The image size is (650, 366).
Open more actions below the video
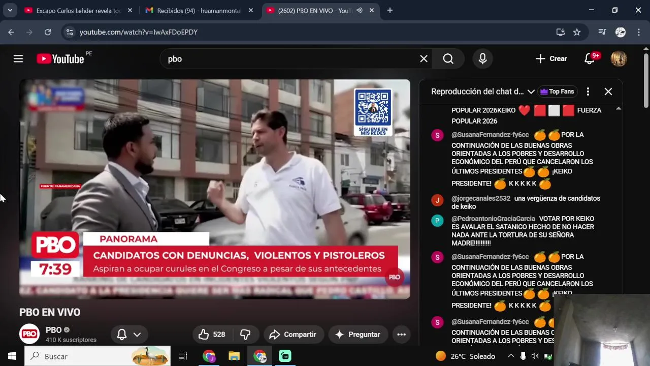(401, 334)
